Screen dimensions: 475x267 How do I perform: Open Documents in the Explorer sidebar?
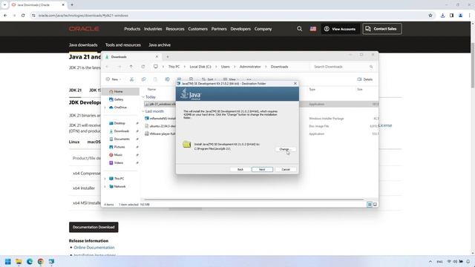[x=122, y=139]
